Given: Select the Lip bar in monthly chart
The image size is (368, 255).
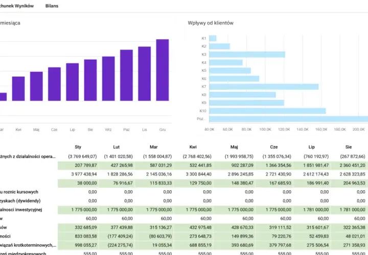Looking at the screenshot, I should [x=72, y=82].
